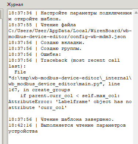Click the '167, in create_groups' line
138x144 pixels.
(39, 90)
